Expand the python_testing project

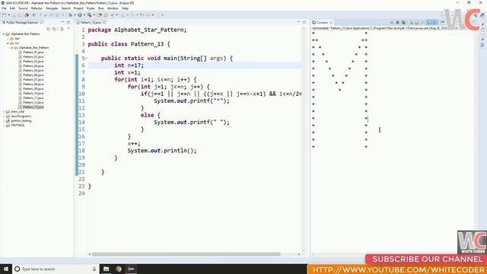point(4,121)
